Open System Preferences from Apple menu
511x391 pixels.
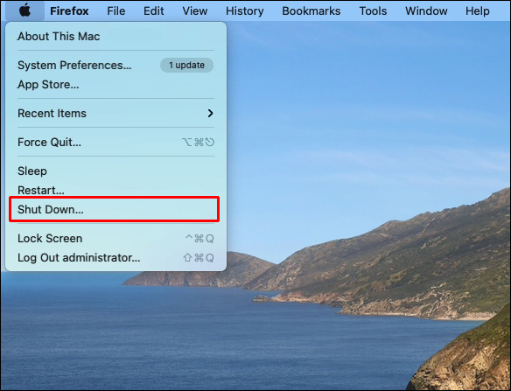point(115,65)
